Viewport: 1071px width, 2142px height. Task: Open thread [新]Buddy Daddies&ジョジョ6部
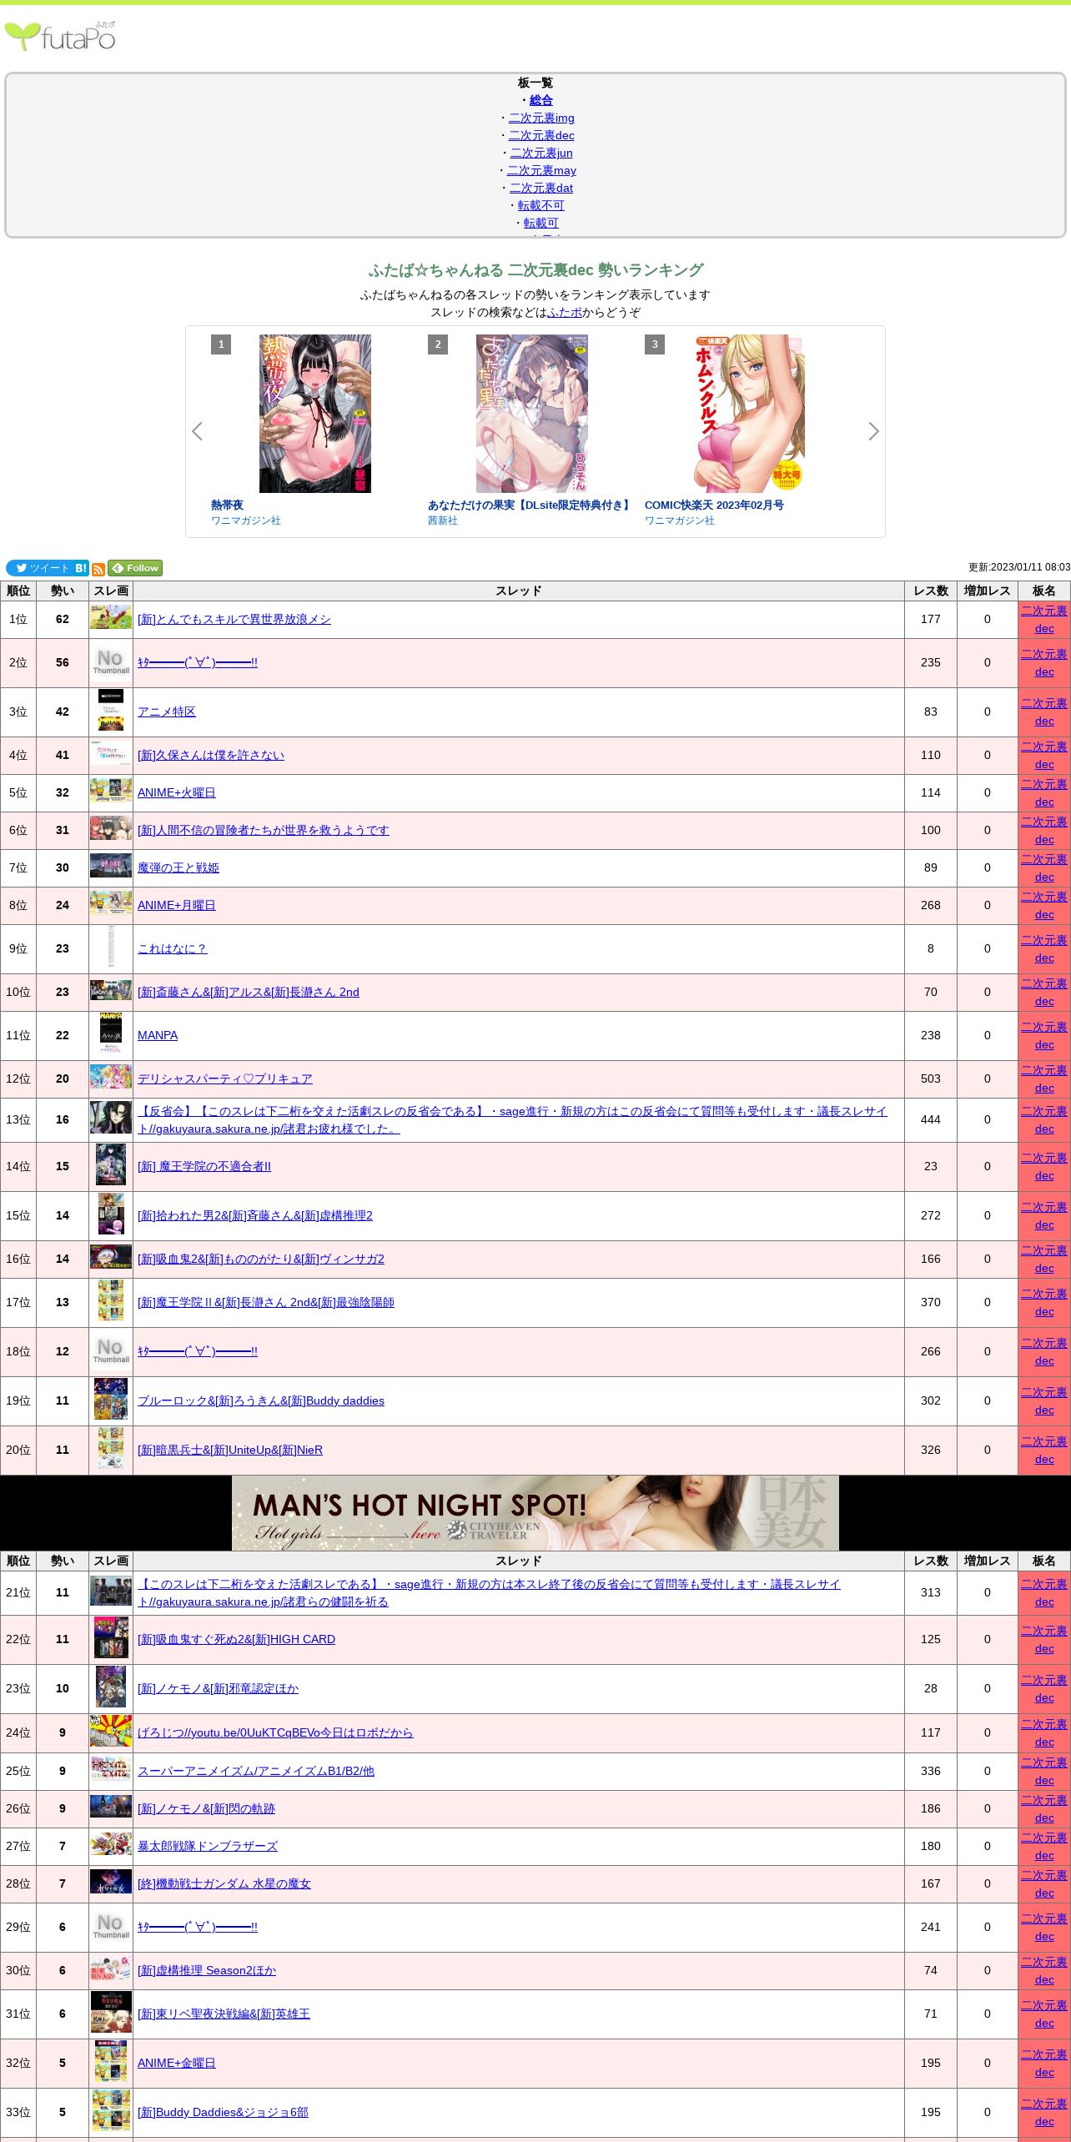(223, 2112)
